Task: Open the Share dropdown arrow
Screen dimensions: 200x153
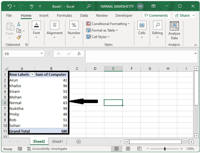Action: coord(193,15)
